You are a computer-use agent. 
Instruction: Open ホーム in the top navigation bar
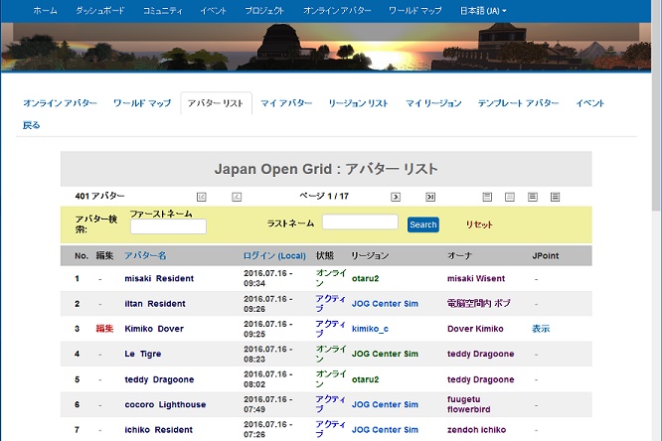(45, 11)
